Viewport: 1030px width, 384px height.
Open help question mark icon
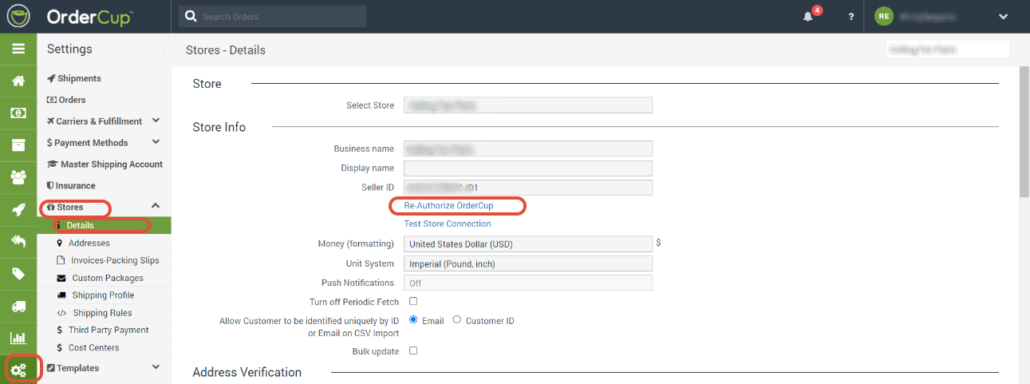pos(851,17)
